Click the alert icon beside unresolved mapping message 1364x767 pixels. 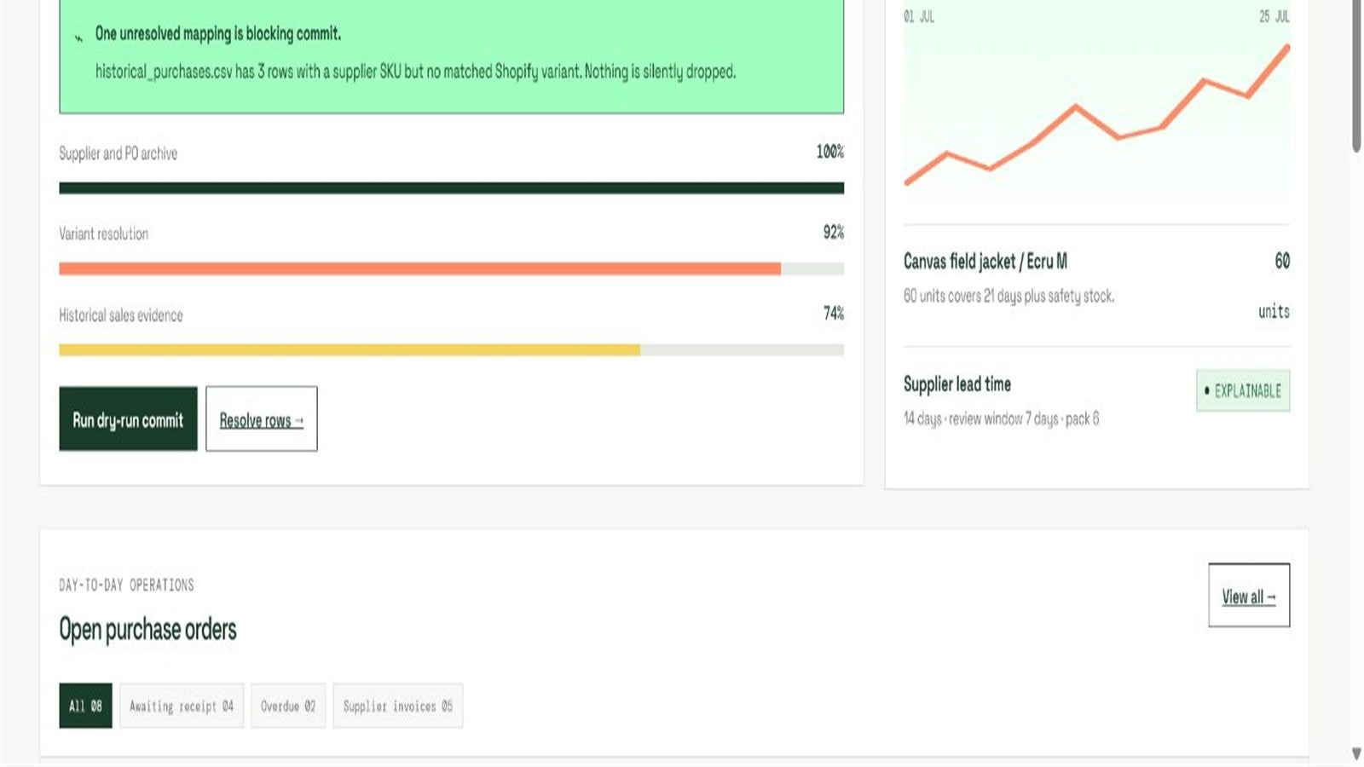coord(78,37)
